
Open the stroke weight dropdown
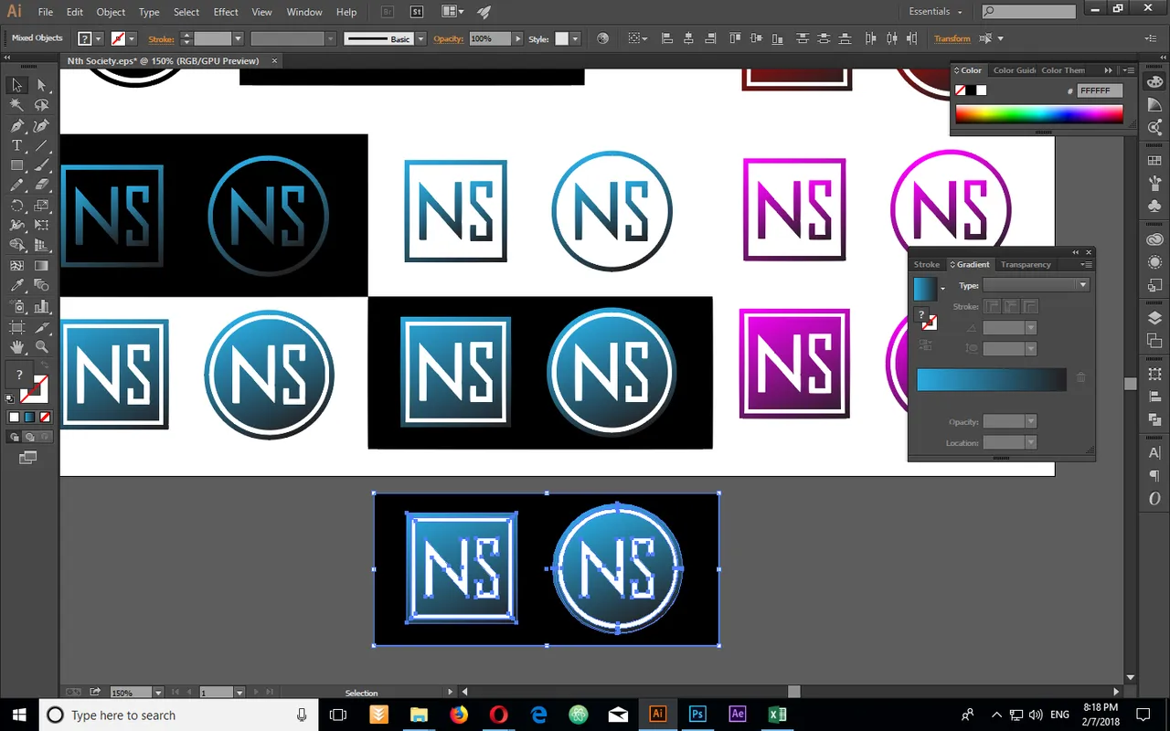tap(238, 38)
